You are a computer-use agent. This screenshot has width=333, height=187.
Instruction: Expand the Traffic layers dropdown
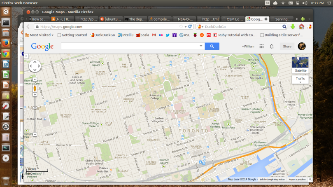click(x=300, y=79)
